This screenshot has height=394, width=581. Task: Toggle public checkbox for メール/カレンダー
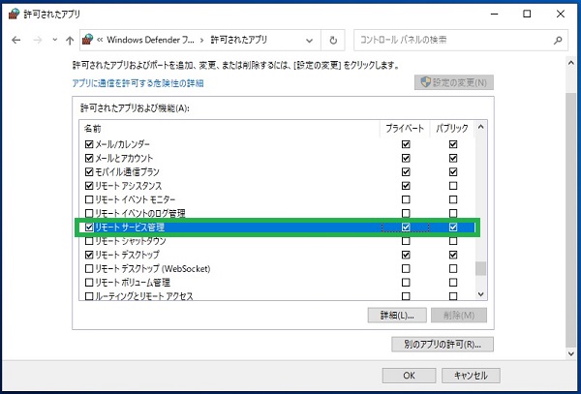pos(453,144)
